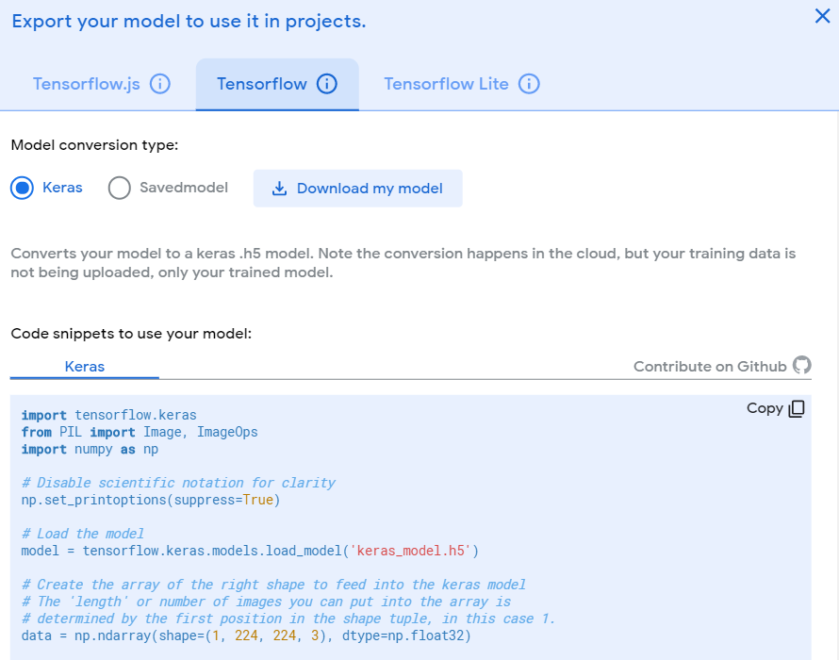Click the download arrow icon

(279, 189)
